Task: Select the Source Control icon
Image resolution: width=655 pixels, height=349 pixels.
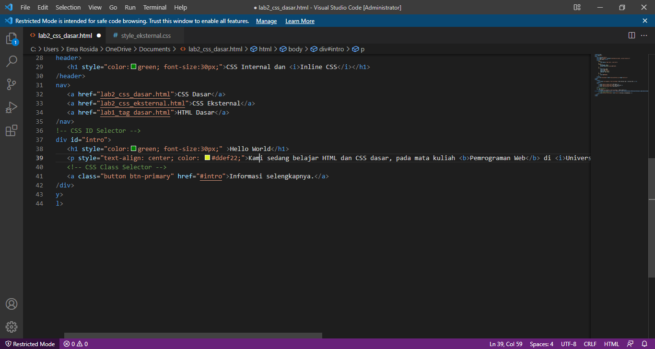Action: (12, 84)
